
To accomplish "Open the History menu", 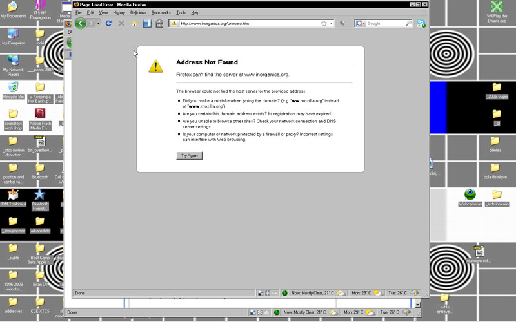I will click(119, 12).
